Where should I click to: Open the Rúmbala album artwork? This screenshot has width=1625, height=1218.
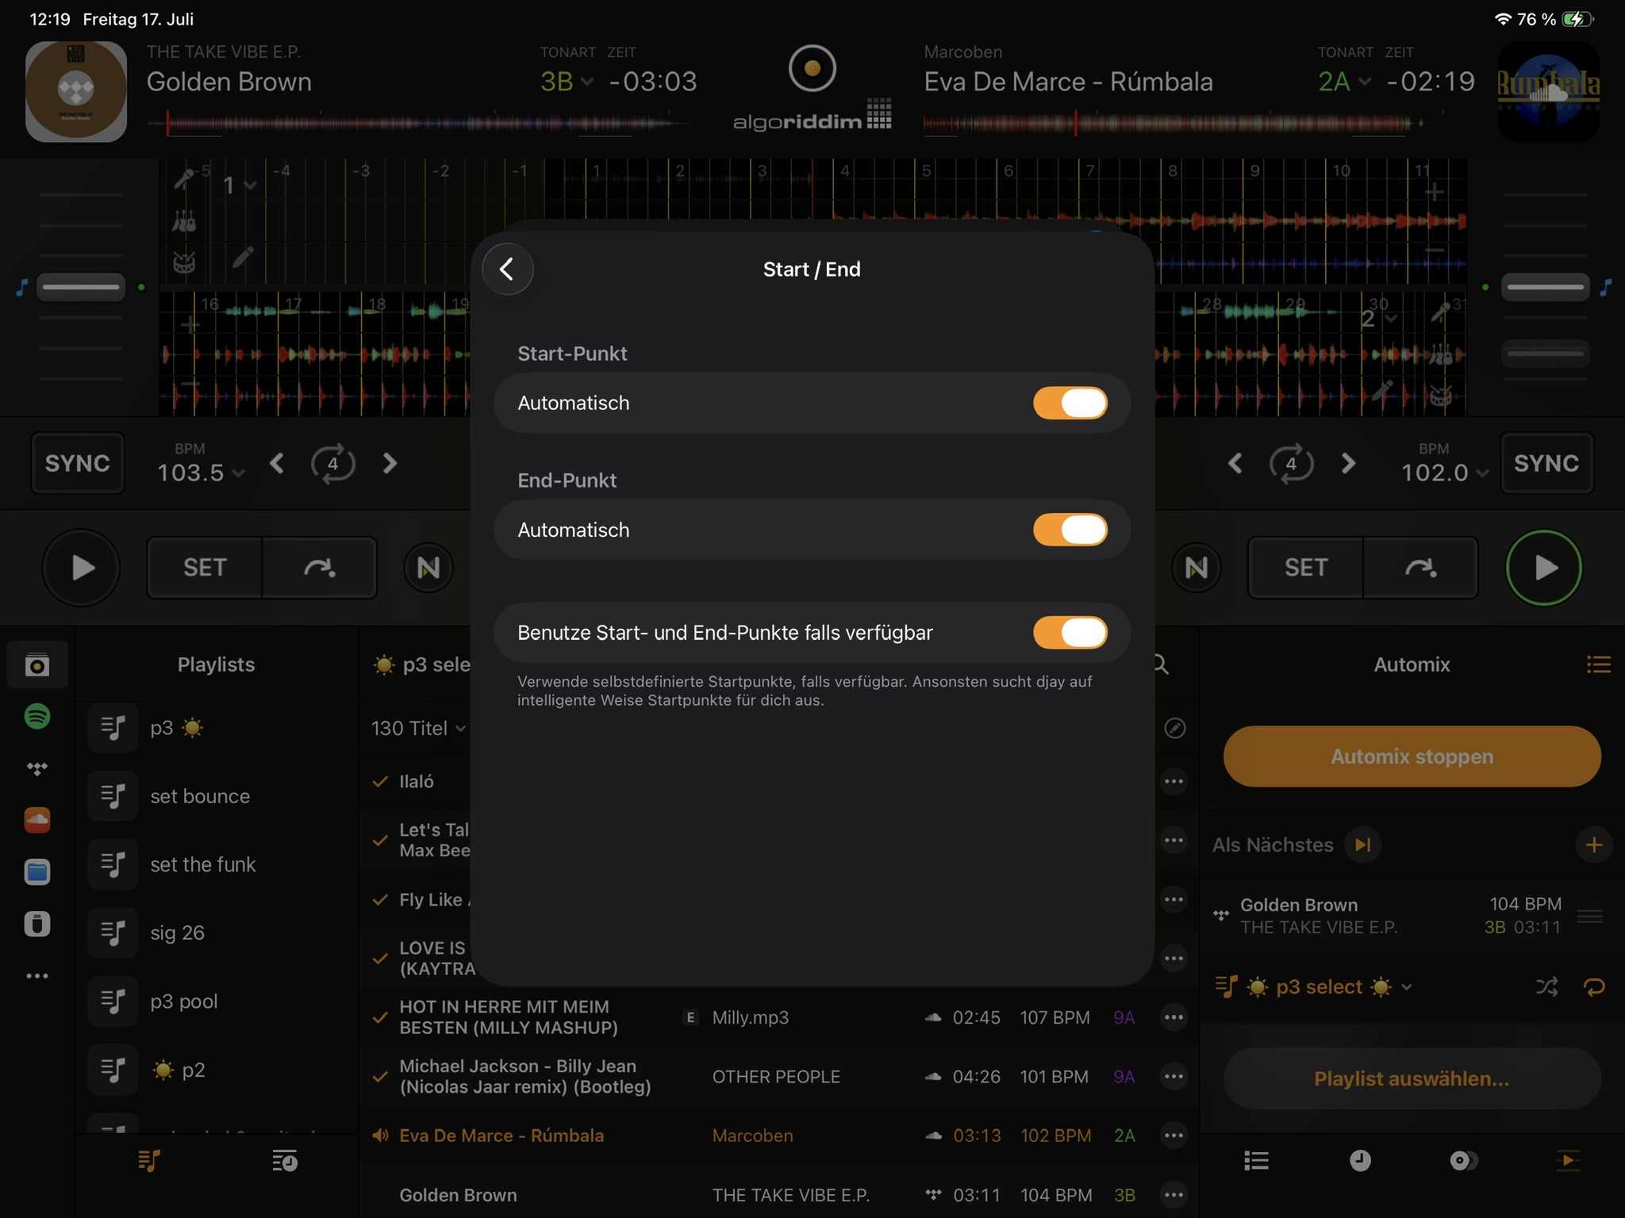coord(1548,92)
